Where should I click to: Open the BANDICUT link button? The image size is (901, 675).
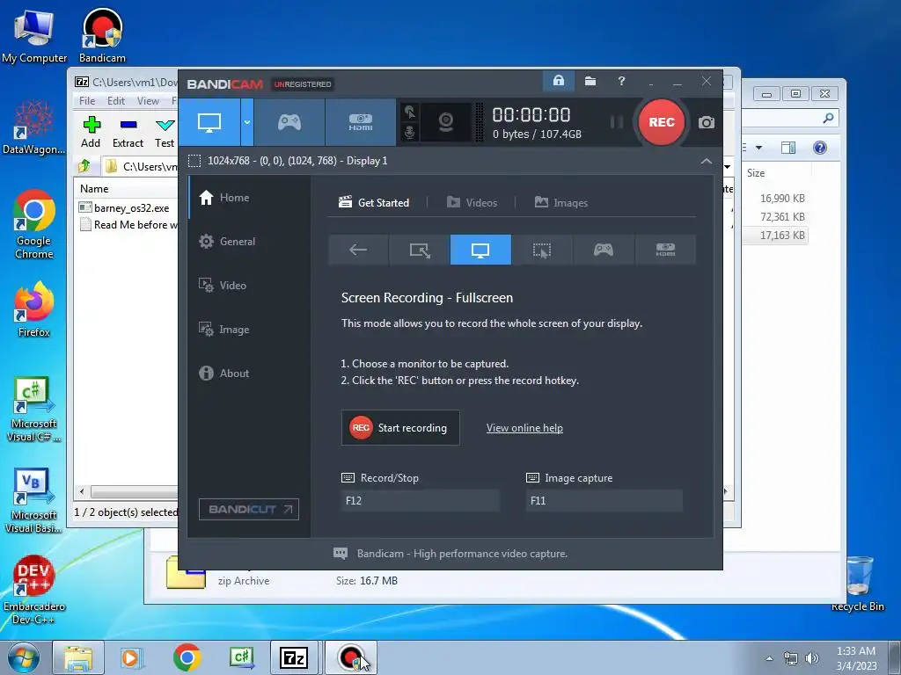point(249,509)
